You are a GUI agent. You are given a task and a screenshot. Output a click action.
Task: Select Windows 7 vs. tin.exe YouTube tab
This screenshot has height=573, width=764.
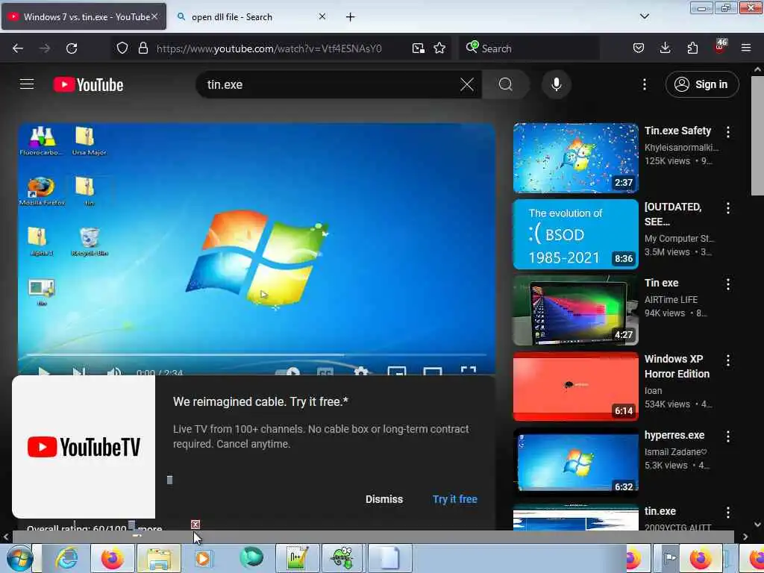[x=84, y=17]
